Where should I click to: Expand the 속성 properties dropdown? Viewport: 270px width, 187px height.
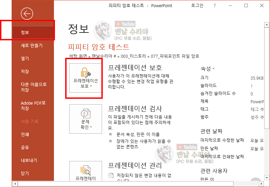[208, 69]
